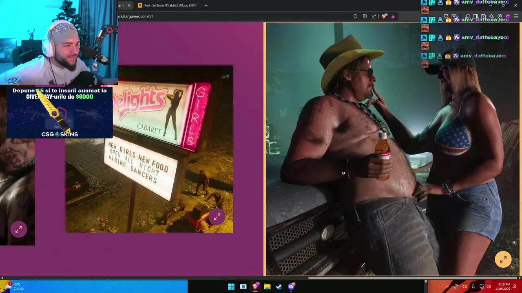Screen dimensions: 522x293
Task: Open the browser extensions puzzle icon
Action: (x=446, y=16)
